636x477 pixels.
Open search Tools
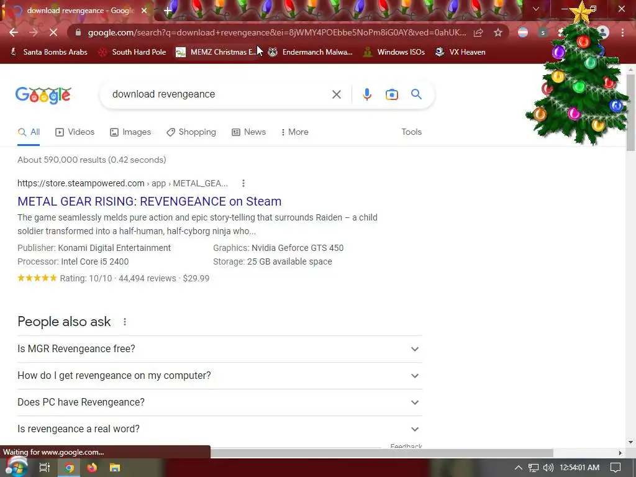[411, 132]
